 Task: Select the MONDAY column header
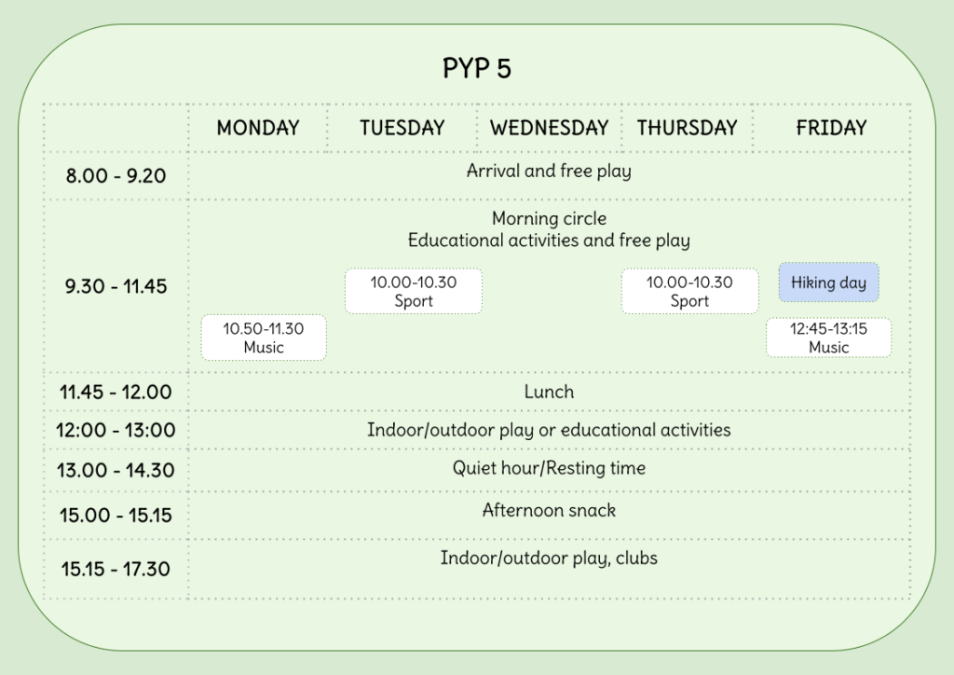(258, 129)
